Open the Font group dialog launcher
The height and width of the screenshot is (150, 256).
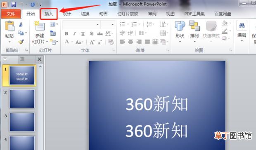point(113,50)
